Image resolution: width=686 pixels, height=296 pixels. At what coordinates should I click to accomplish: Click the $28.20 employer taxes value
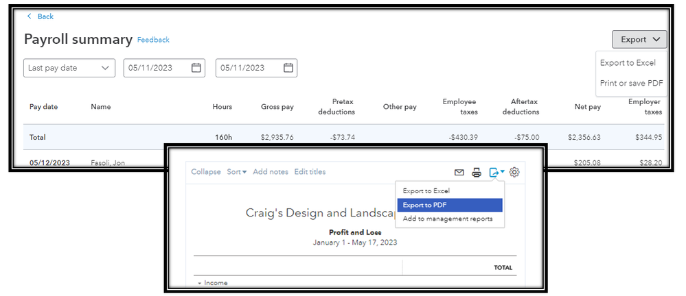point(650,163)
